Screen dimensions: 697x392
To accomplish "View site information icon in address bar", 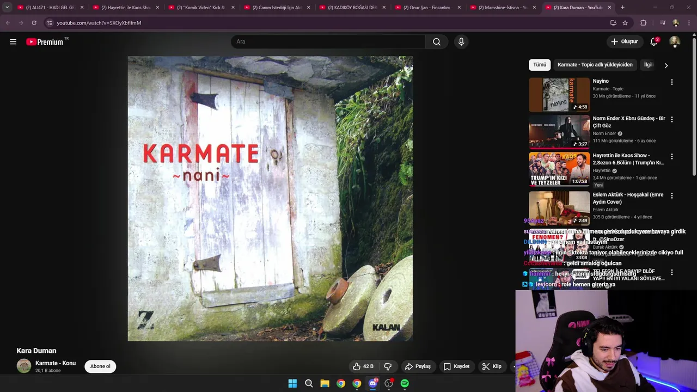I will (50, 23).
